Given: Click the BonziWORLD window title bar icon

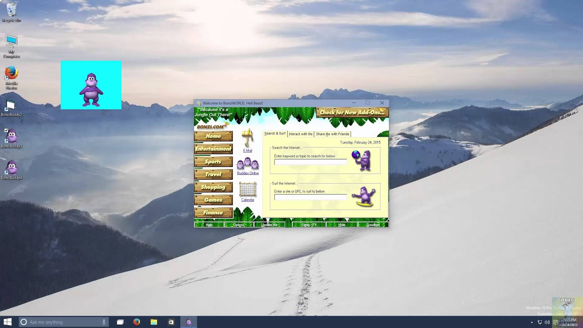Looking at the screenshot, I should 199,103.
